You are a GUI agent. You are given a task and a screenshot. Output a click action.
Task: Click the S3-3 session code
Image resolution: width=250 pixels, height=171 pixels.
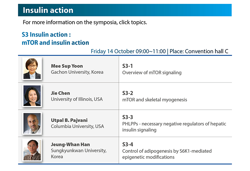[x=128, y=117]
